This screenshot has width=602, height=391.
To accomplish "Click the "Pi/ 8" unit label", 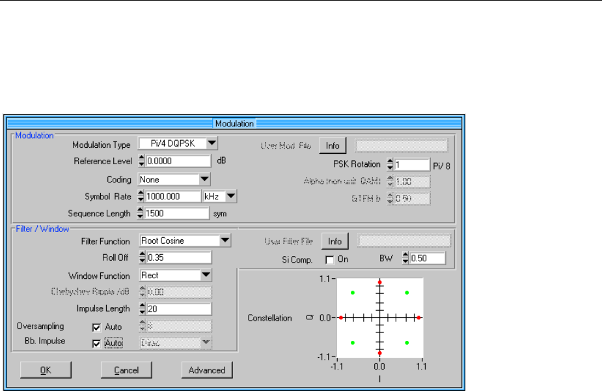I will coord(441,166).
